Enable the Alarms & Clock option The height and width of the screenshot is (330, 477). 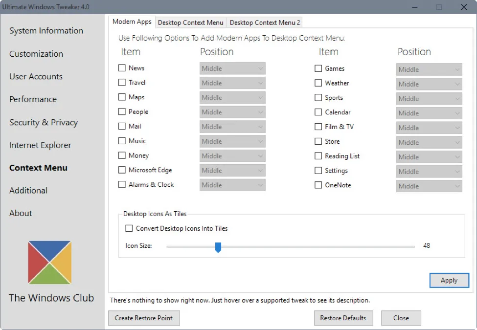point(122,184)
